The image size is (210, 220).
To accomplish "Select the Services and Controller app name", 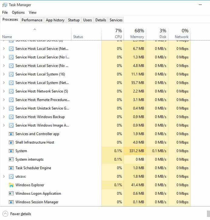I will point(37,134).
